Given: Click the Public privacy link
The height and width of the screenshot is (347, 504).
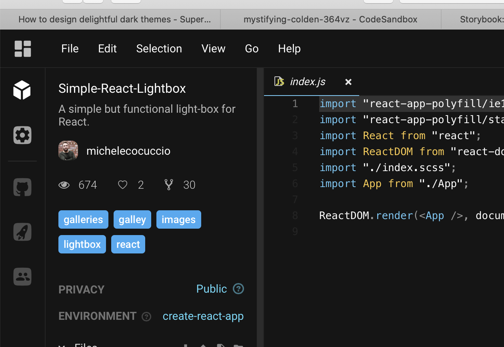Looking at the screenshot, I should click(x=212, y=289).
